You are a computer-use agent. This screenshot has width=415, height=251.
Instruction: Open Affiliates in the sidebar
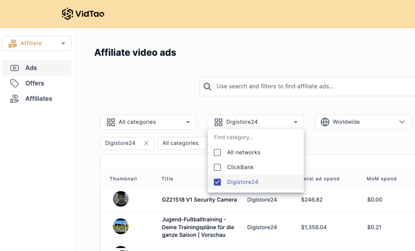[x=37, y=99]
